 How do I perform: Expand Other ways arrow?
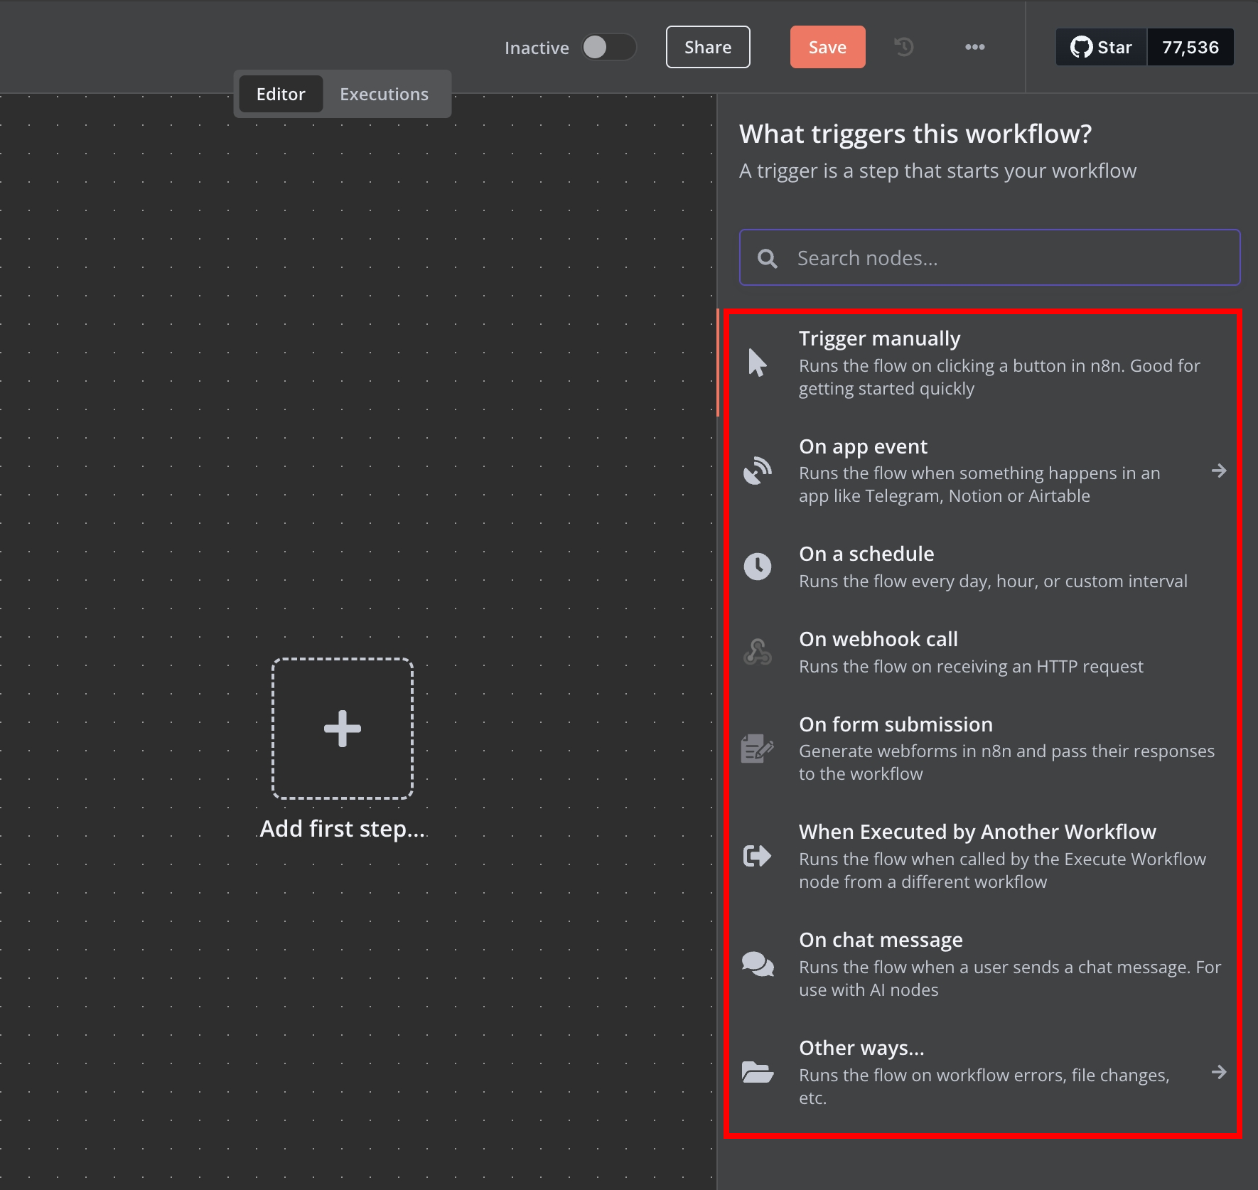point(1218,1072)
